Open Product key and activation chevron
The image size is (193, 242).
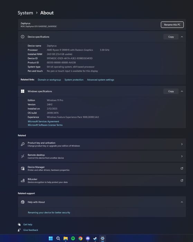[182, 144]
